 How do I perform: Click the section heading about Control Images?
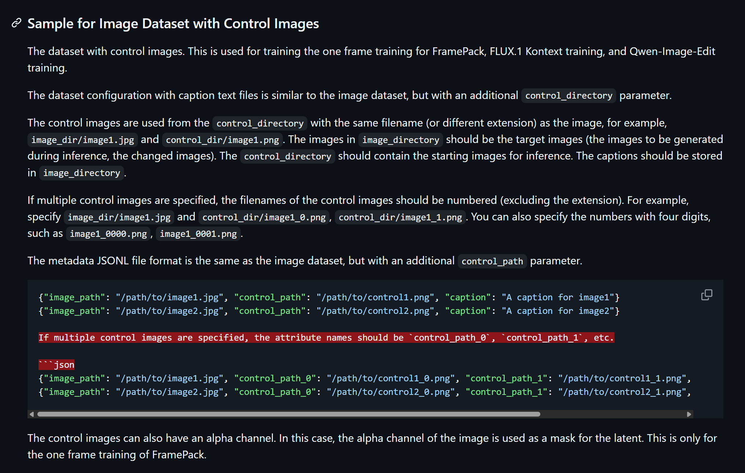click(x=173, y=23)
